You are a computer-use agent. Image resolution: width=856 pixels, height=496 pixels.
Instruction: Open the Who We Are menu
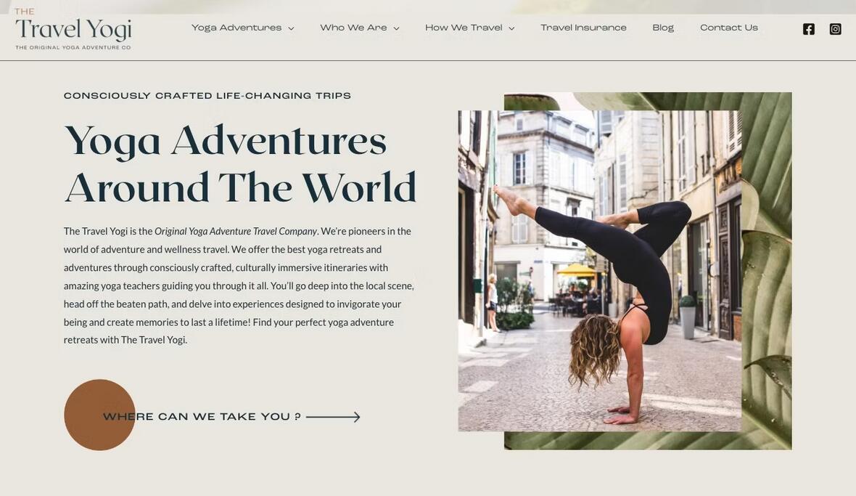point(353,28)
